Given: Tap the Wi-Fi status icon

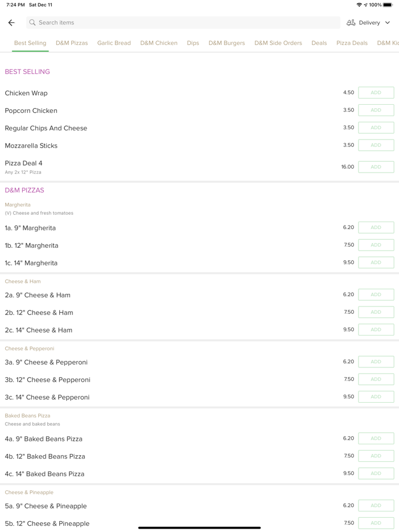Looking at the screenshot, I should pyautogui.click(x=359, y=5).
